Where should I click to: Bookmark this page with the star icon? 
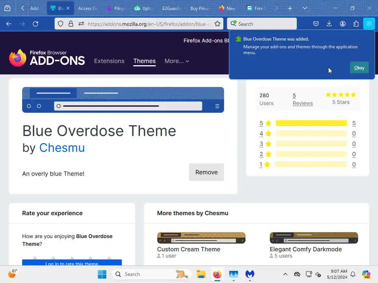(217, 24)
